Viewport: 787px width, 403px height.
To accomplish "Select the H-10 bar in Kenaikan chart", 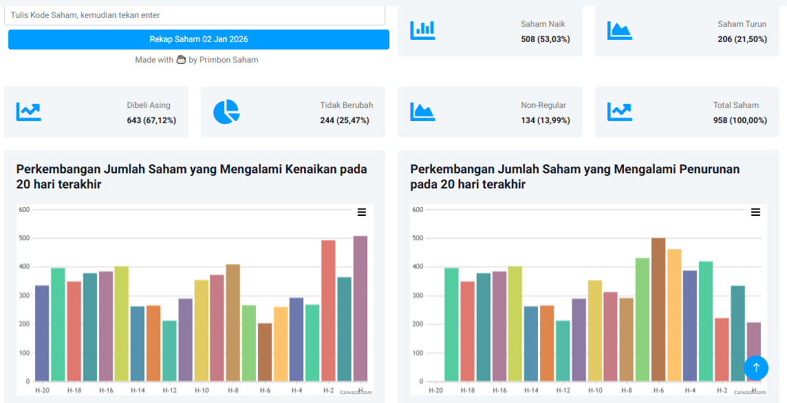I will pos(202,331).
